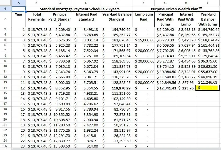Click the 876.71 interest cell
Viewport: 221px width, 150px height.
[86, 141]
